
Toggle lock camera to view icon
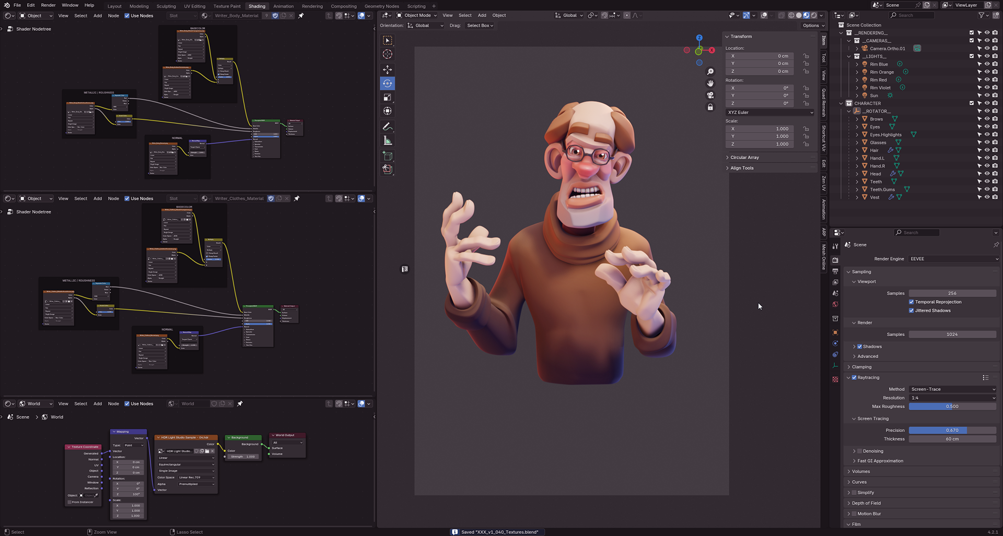tap(710, 107)
